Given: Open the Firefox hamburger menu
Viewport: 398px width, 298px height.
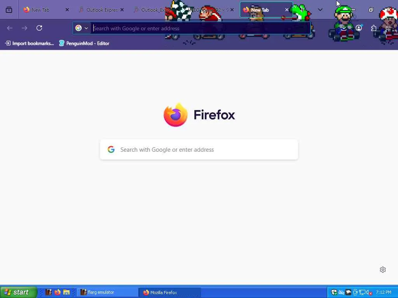Looking at the screenshot, I should [388, 28].
